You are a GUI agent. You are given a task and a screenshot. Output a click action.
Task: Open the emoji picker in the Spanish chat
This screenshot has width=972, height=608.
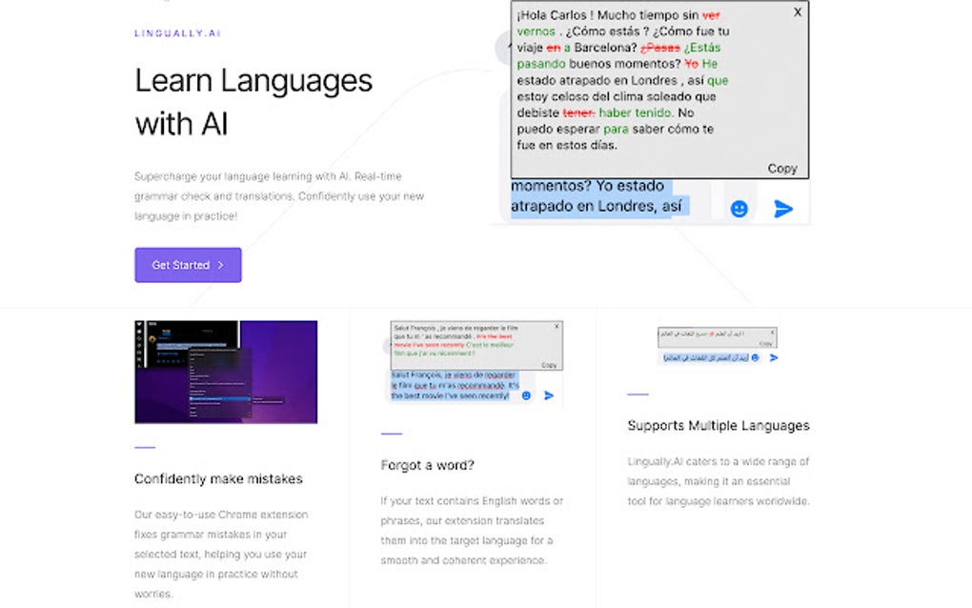(x=739, y=206)
